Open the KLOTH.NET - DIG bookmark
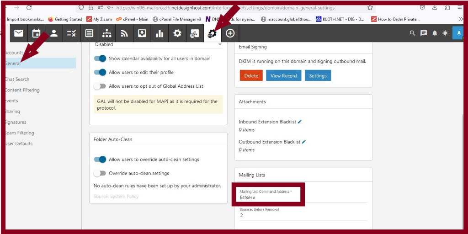Viewport: 468px width, 234px height. 340,19
